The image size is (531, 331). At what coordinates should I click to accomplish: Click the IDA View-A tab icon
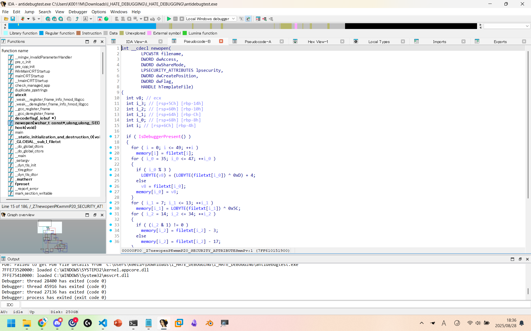113,41
